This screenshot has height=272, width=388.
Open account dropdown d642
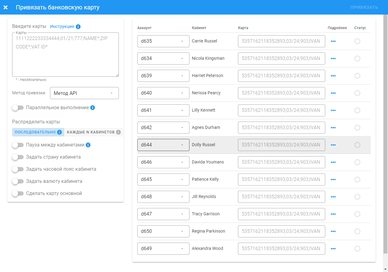[x=163, y=128]
